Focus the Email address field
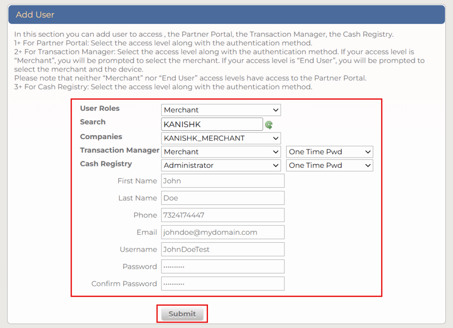The image size is (453, 328). click(x=223, y=232)
